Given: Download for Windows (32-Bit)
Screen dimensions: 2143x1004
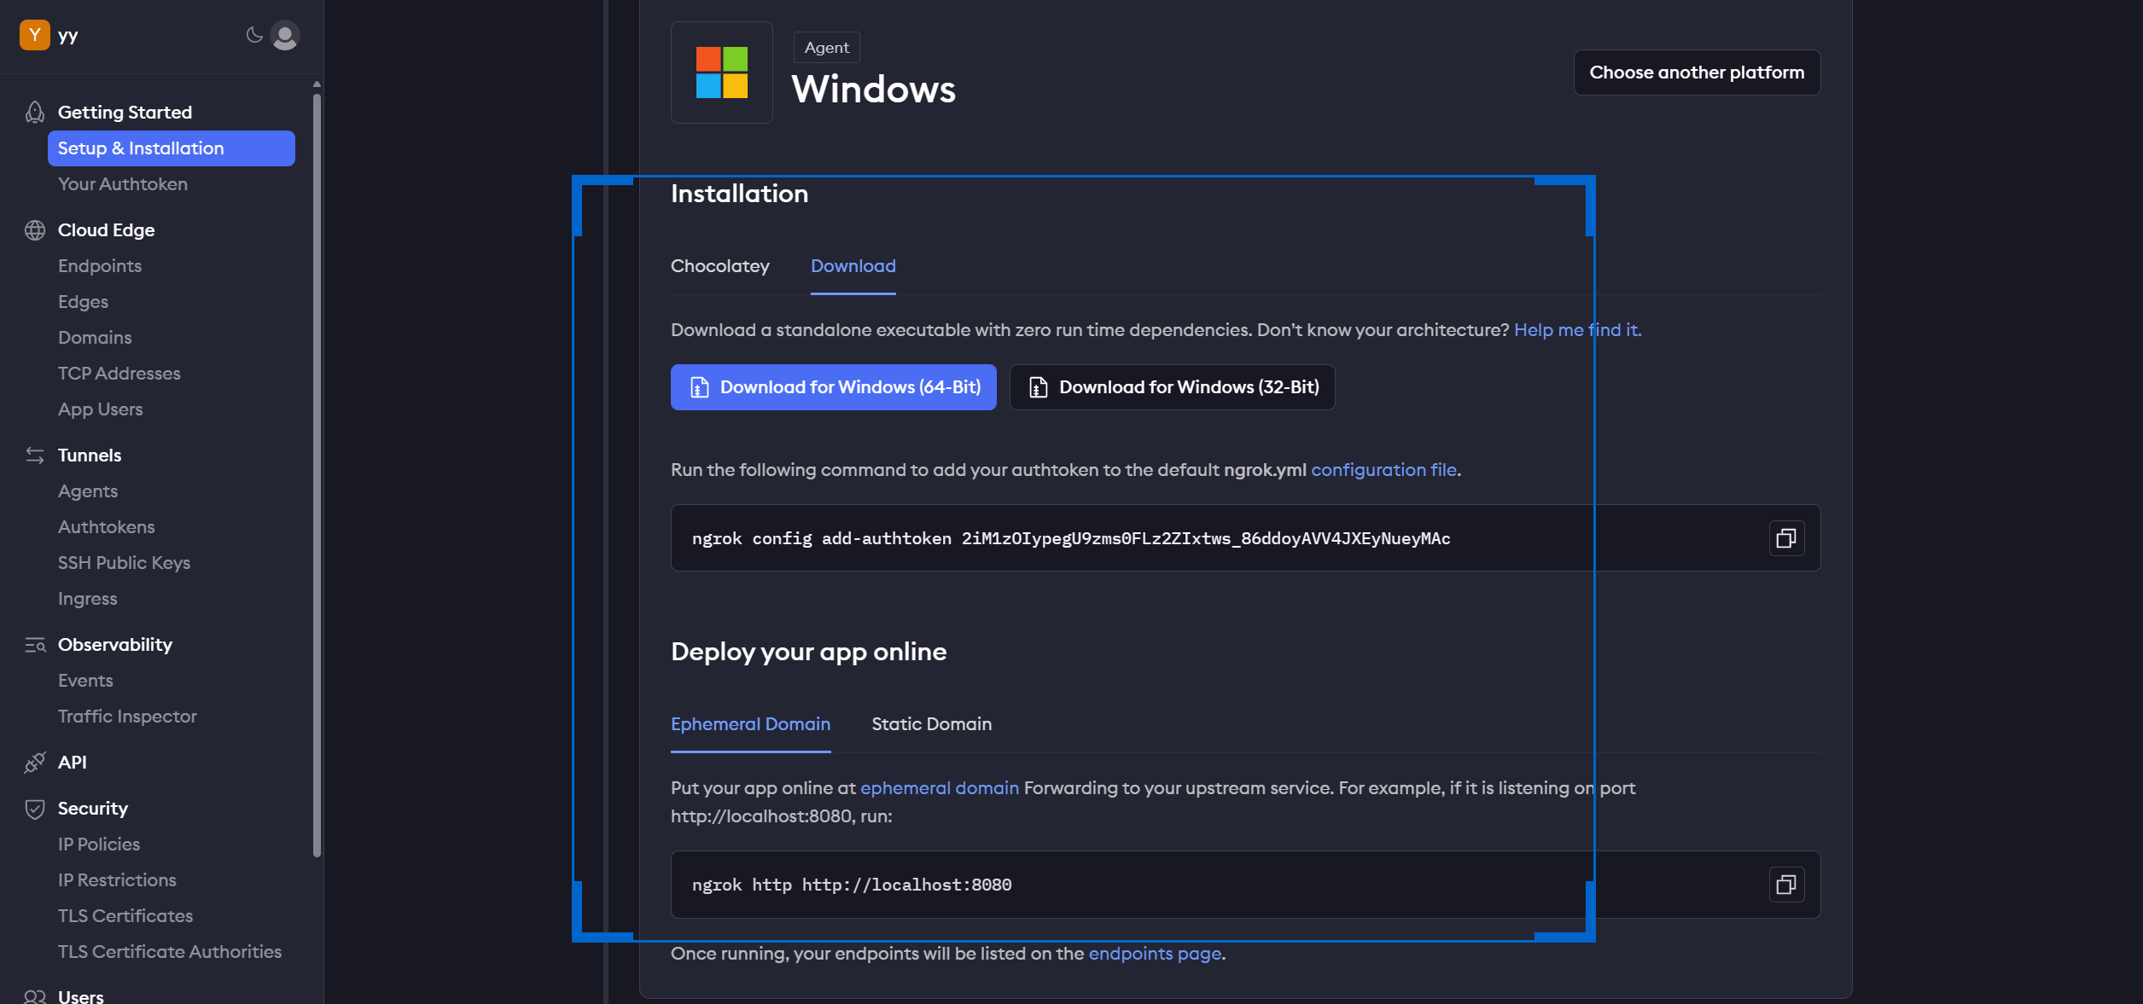Looking at the screenshot, I should 1172,387.
